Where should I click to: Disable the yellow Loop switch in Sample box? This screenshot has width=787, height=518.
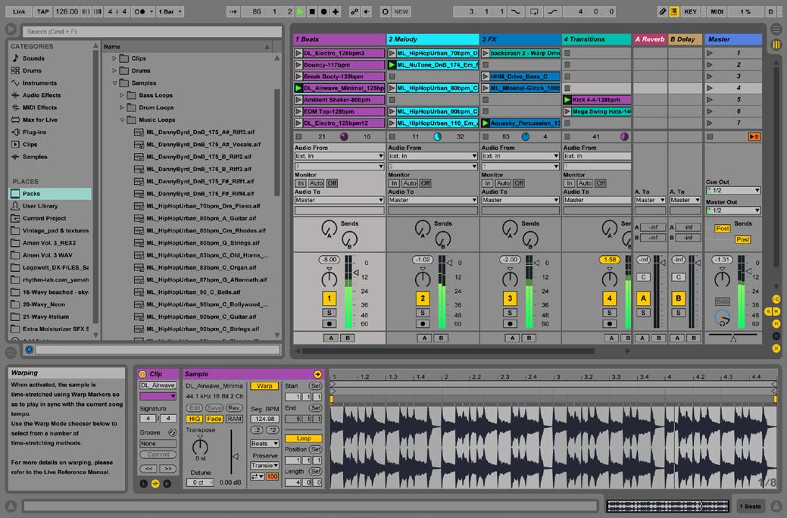pos(304,438)
